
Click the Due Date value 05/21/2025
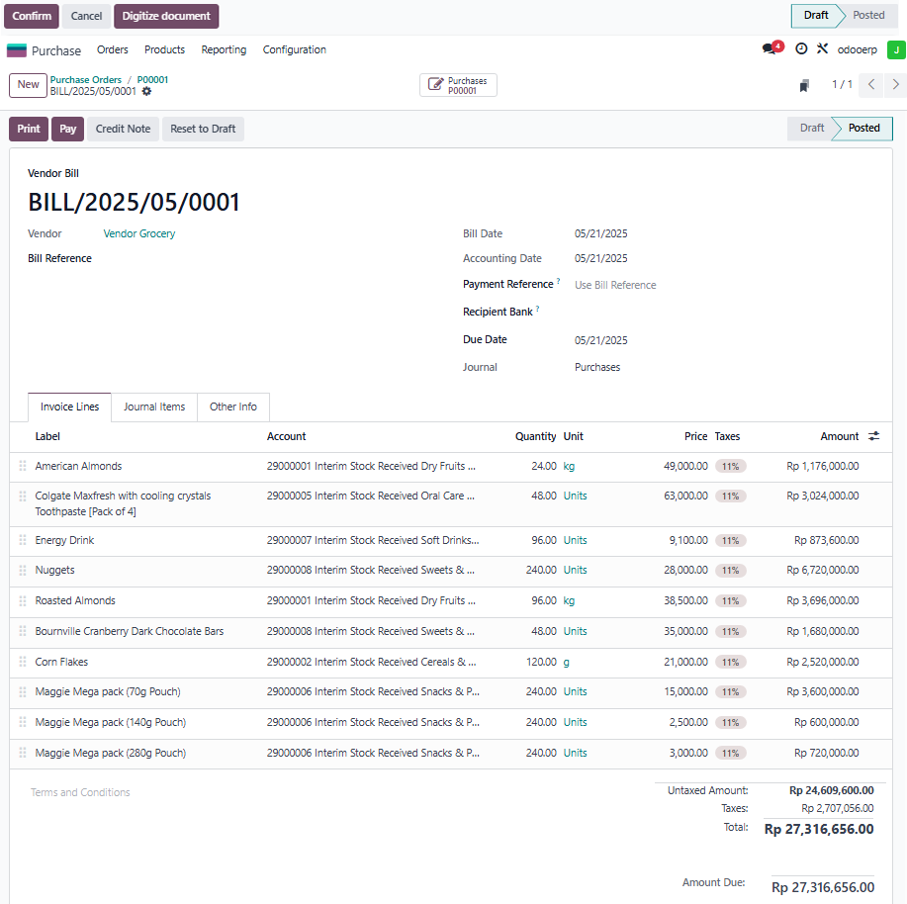[601, 340]
